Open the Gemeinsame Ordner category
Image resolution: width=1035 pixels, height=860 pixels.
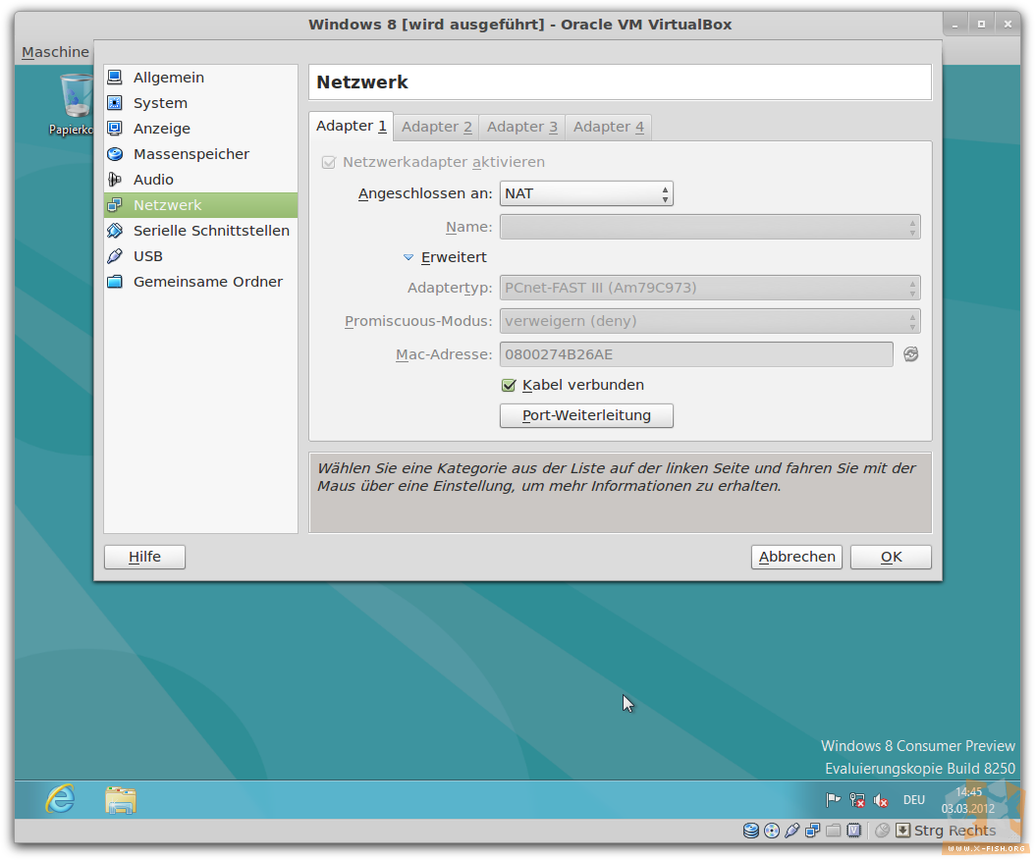(x=200, y=282)
